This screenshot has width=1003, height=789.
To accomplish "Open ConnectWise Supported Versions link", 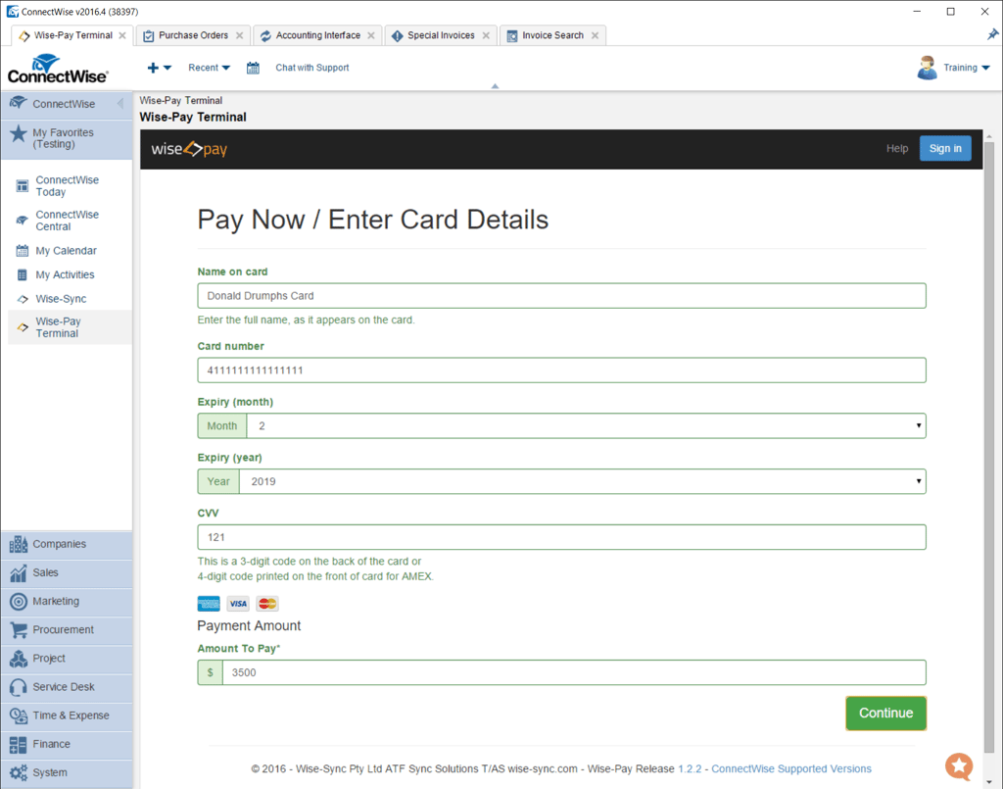I will [791, 769].
